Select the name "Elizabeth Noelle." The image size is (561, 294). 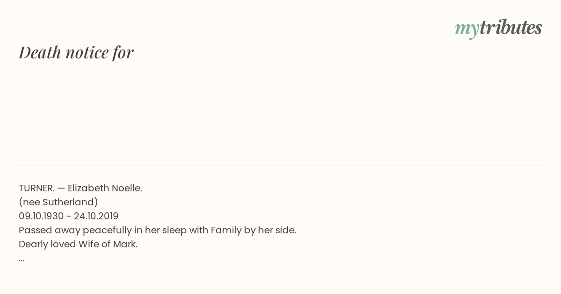(105, 188)
